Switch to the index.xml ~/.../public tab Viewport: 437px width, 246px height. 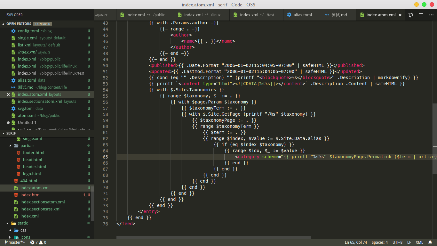145,15
